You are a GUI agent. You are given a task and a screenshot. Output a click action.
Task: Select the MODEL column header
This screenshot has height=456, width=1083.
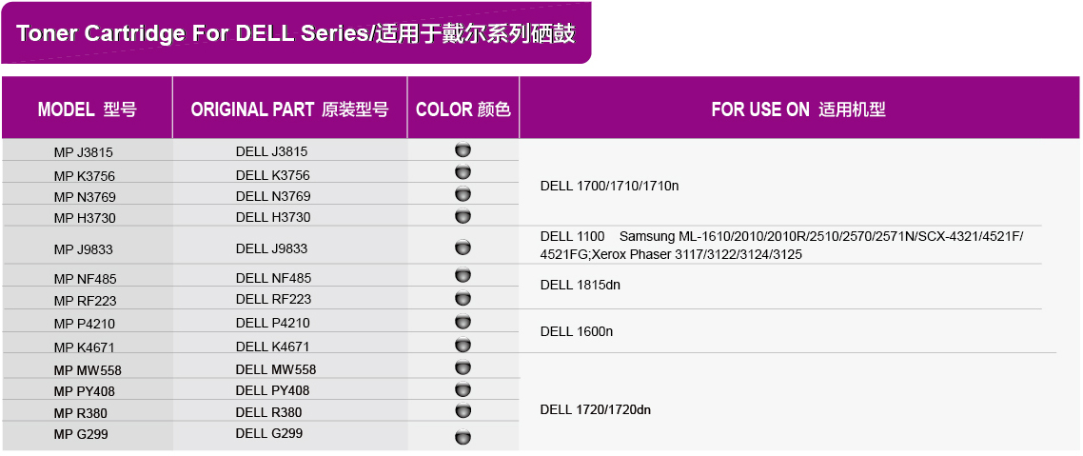(87, 109)
